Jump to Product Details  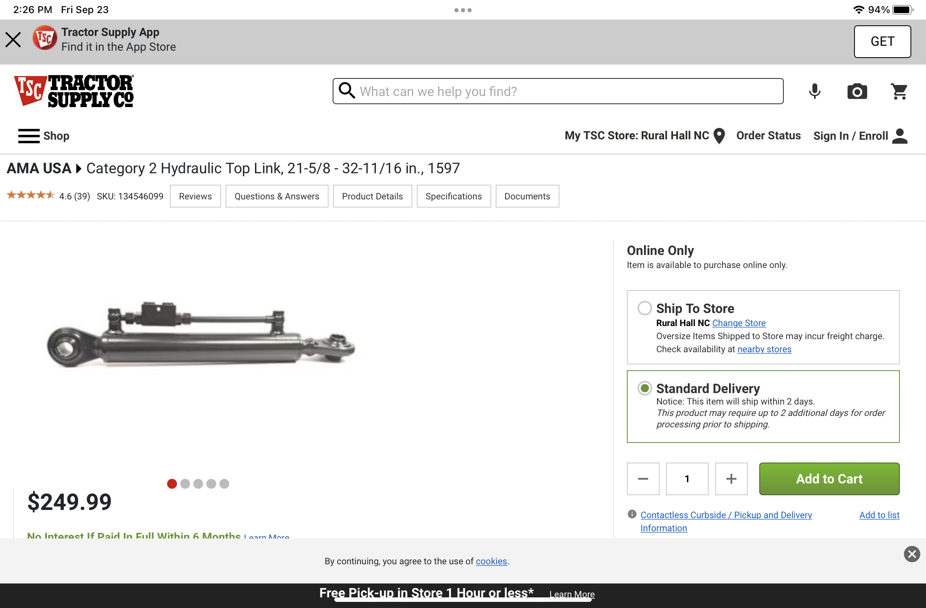[x=372, y=196]
